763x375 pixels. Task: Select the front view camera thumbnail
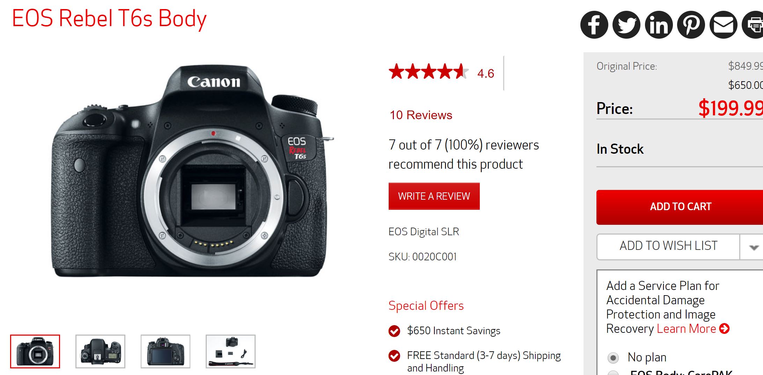coord(35,351)
